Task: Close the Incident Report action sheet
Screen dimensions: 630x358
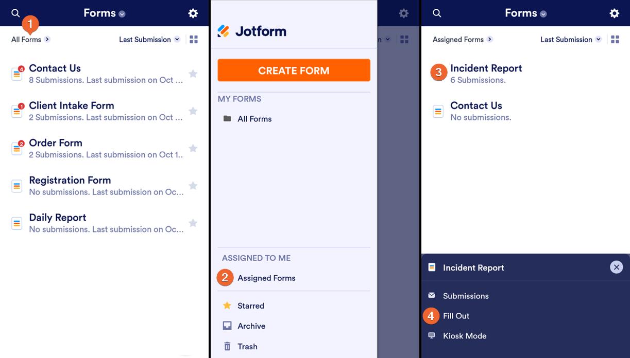Action: tap(616, 267)
